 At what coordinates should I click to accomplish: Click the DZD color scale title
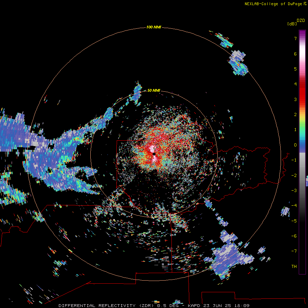pyautogui.click(x=301, y=21)
